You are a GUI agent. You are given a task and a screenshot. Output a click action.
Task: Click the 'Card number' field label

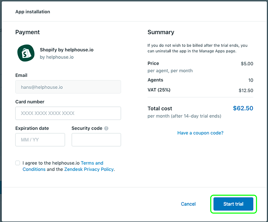(30, 102)
